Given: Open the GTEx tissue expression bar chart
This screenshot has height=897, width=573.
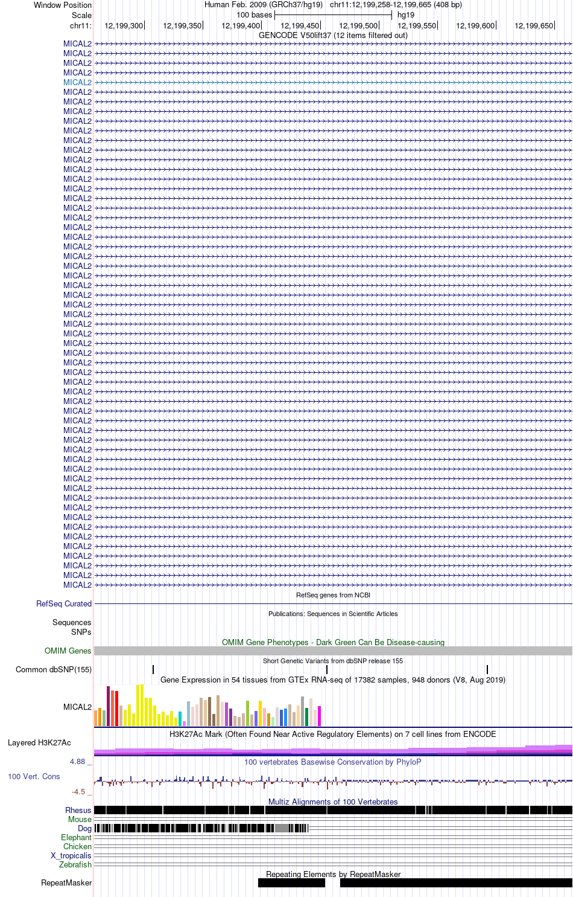Looking at the screenshot, I should pyautogui.click(x=207, y=706).
